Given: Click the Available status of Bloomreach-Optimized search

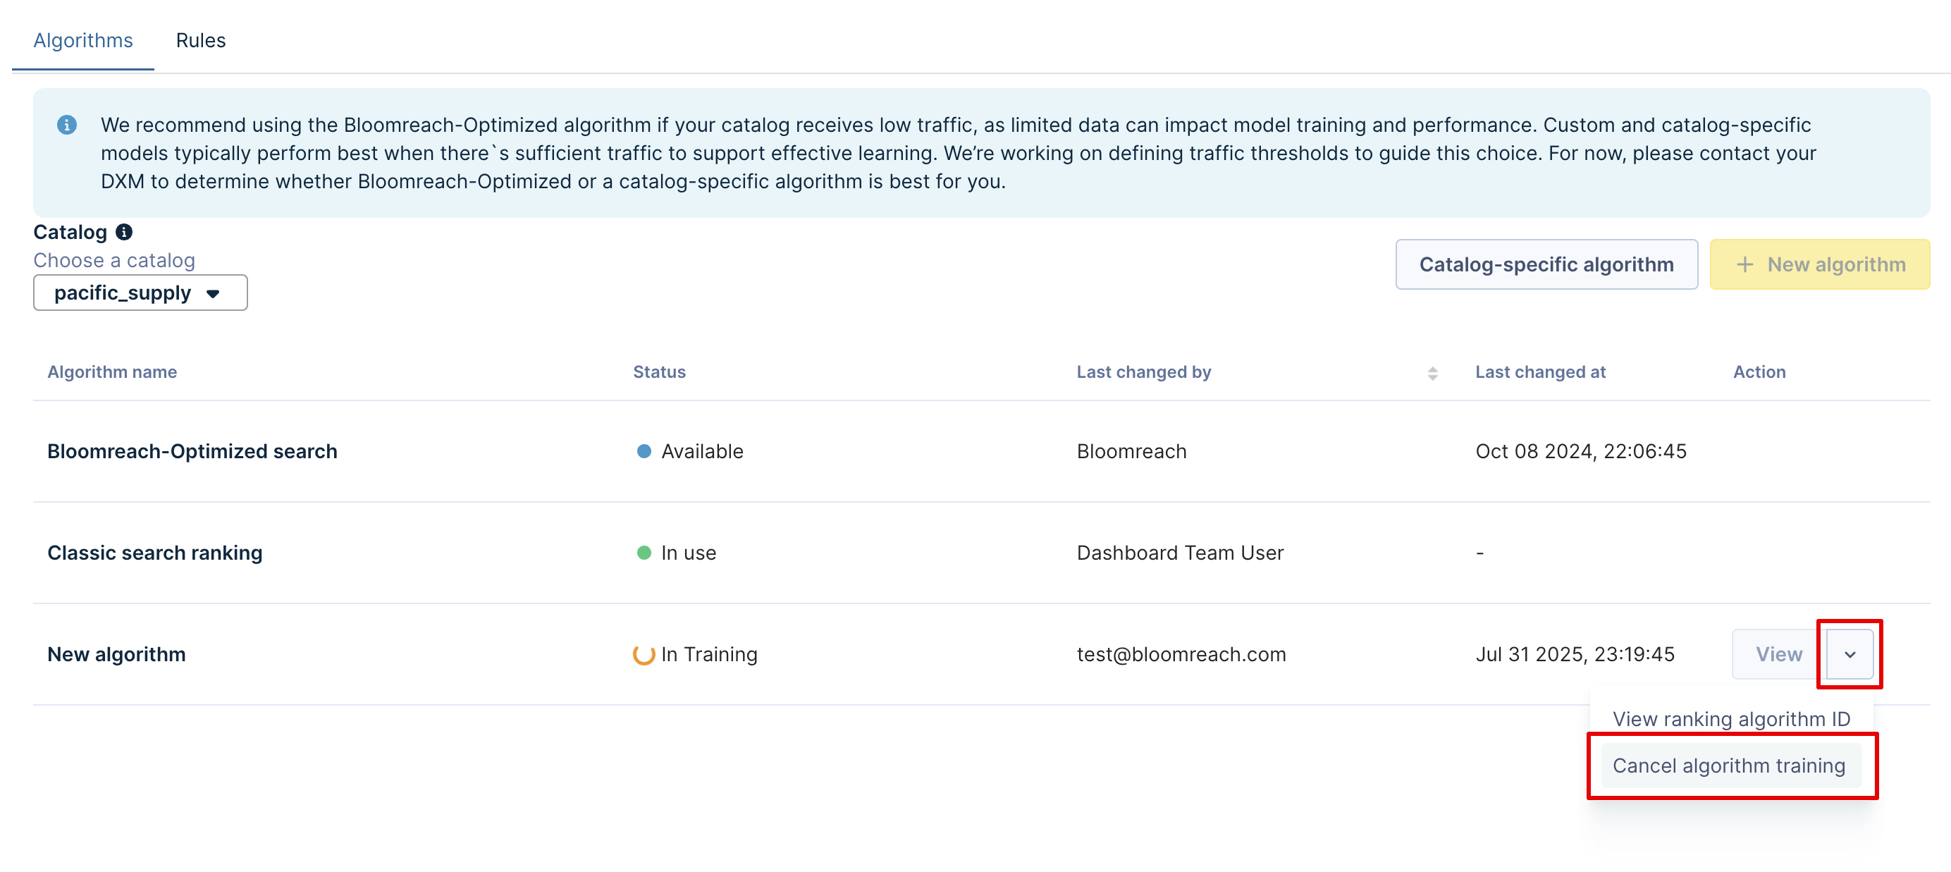Looking at the screenshot, I should pyautogui.click(x=690, y=450).
